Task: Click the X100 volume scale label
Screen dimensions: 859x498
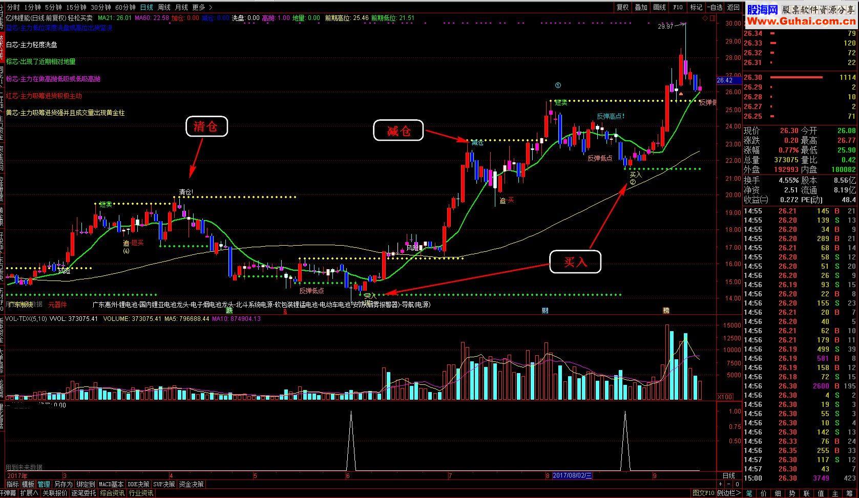Action: pos(724,397)
